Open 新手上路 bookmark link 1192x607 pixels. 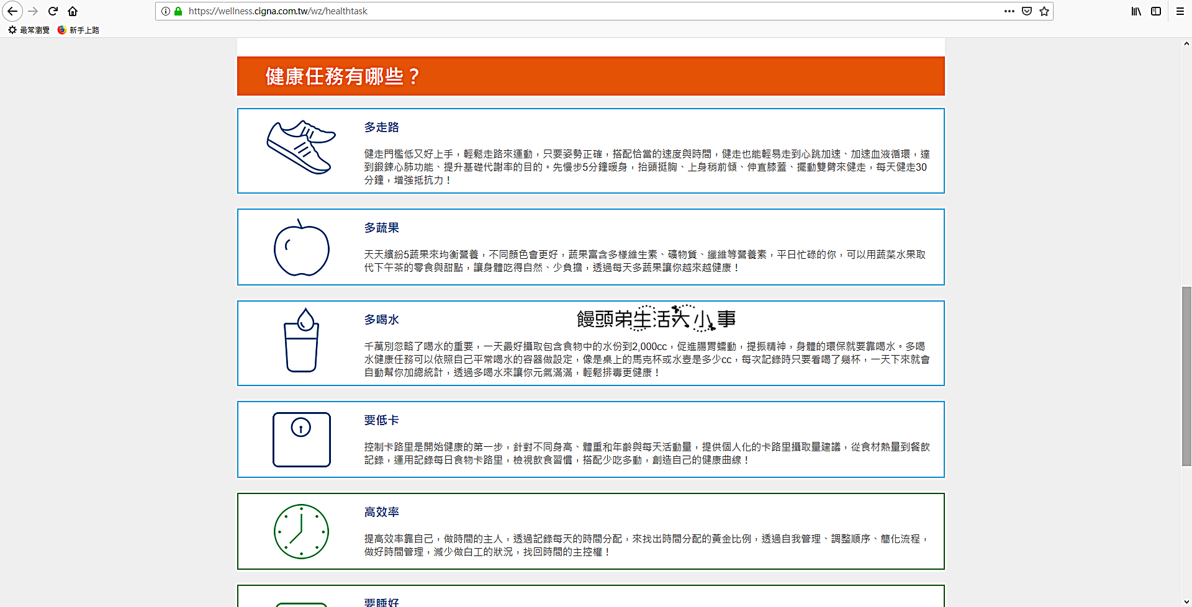(x=78, y=30)
